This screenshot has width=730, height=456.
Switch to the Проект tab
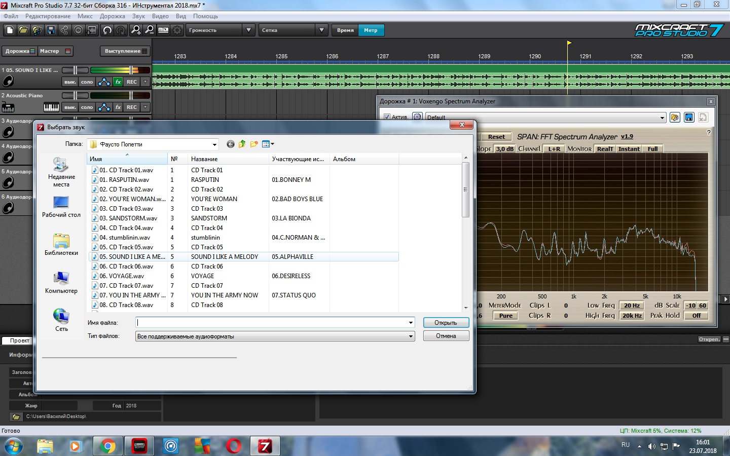[x=20, y=340]
